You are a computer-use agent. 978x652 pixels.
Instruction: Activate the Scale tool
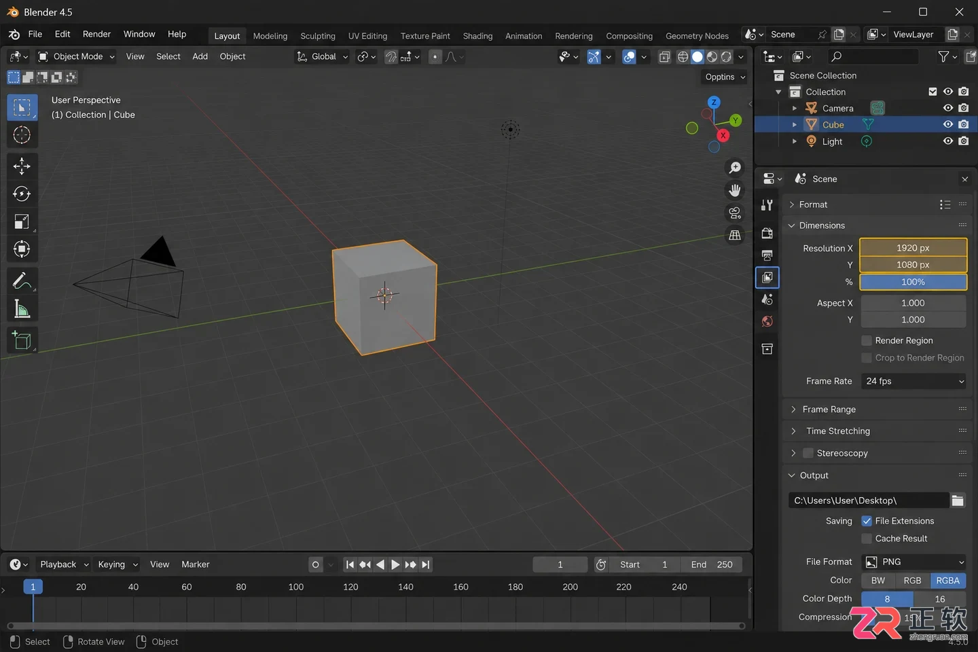[x=22, y=221]
